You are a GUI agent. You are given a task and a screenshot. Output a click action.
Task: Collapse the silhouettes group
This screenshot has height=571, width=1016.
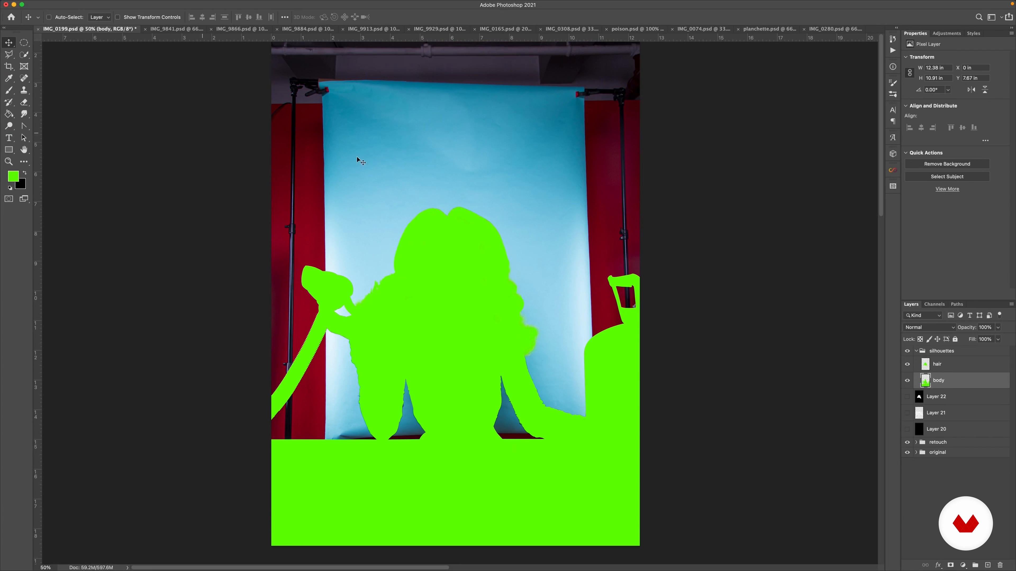pos(916,351)
